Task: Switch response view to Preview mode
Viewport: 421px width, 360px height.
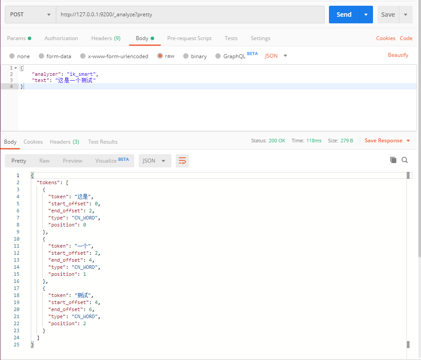Action: 72,161
